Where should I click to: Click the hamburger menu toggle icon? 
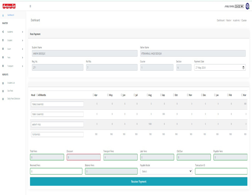30,6
